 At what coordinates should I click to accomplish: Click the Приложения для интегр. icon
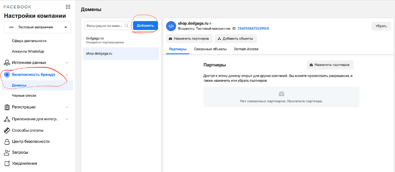7,119
